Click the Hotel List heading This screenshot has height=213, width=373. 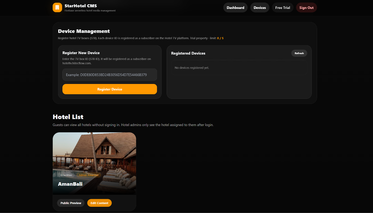[x=68, y=117]
